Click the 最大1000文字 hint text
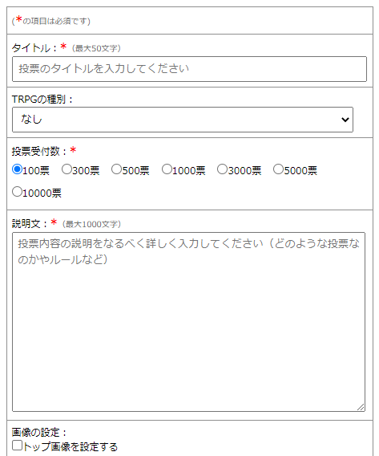379x456 pixels. tap(91, 224)
